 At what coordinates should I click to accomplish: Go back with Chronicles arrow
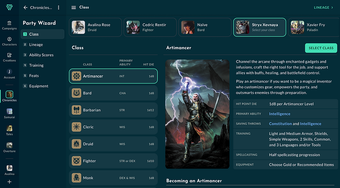pos(25,8)
